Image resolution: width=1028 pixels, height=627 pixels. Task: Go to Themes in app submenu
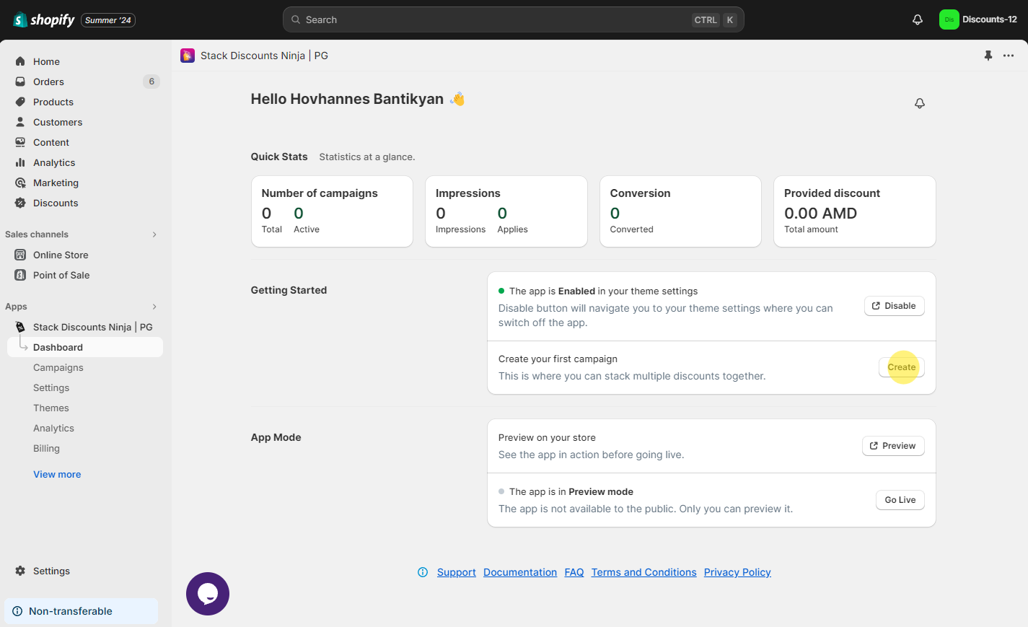(51, 408)
